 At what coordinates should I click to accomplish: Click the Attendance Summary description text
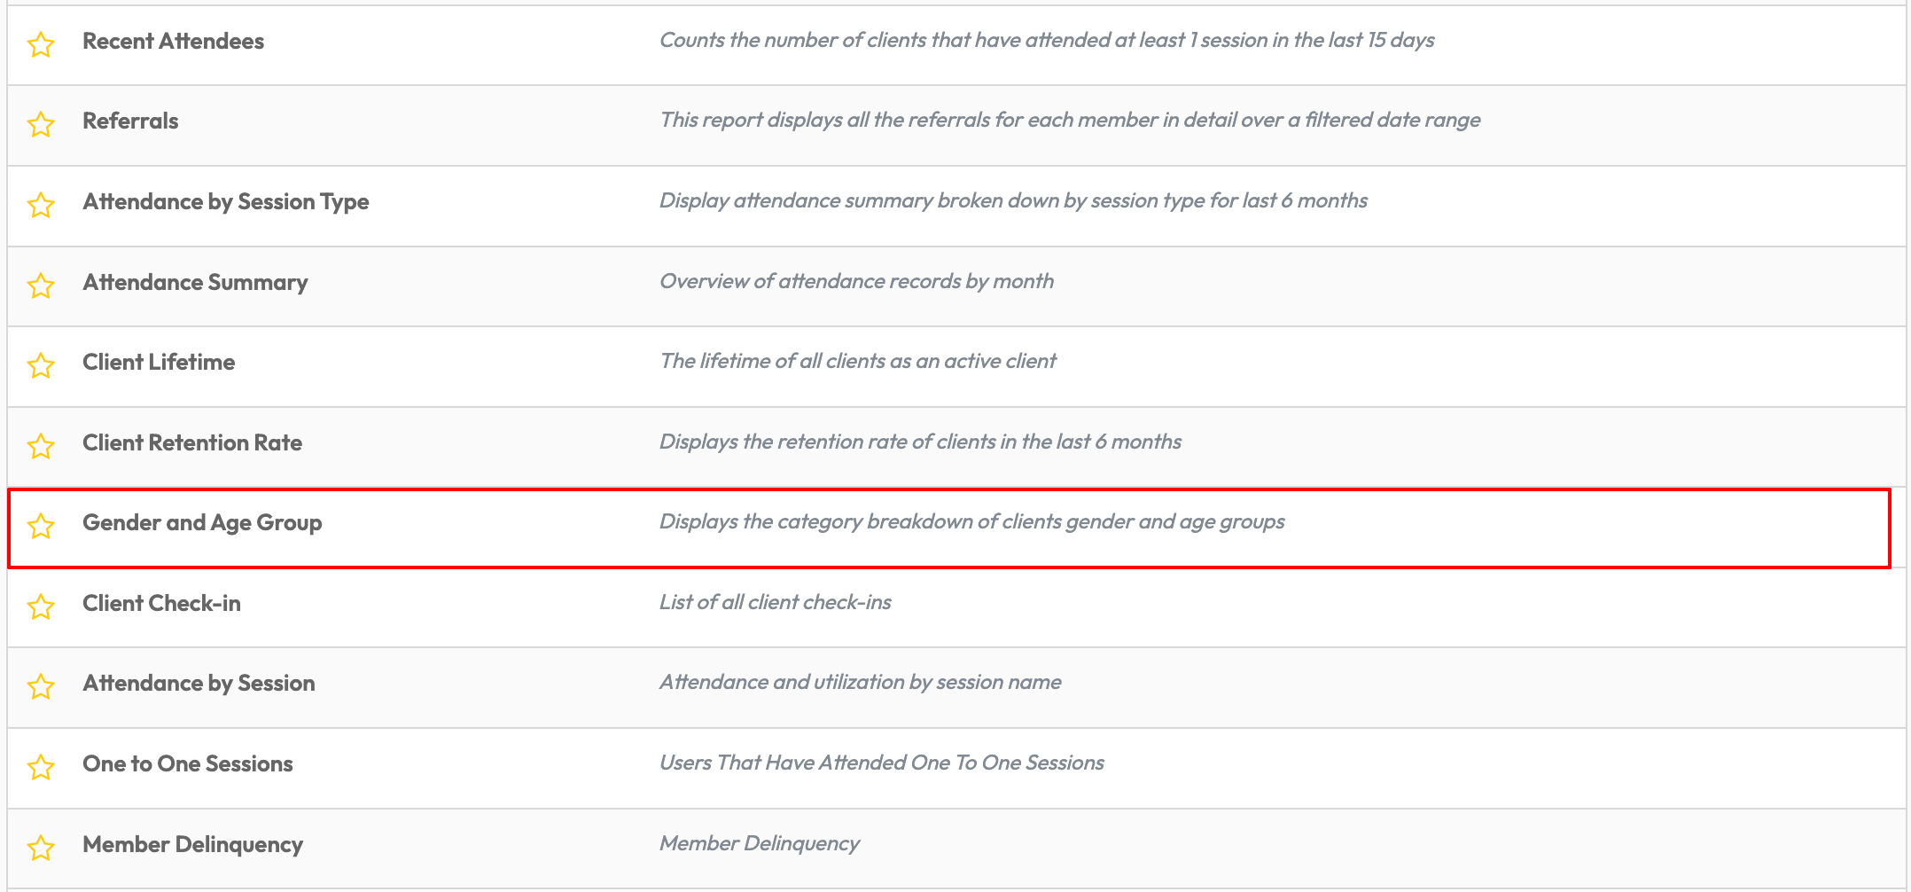coord(856,282)
